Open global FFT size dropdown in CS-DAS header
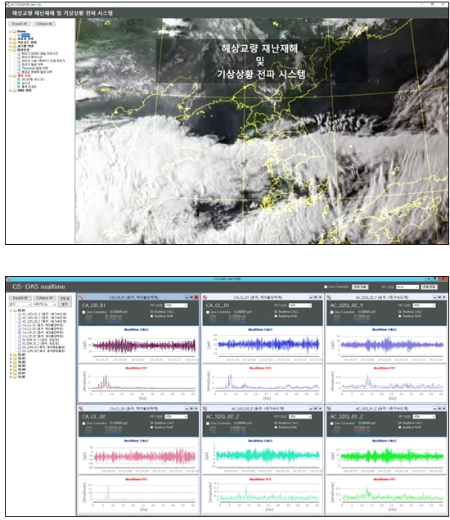The height and width of the screenshot is (520, 450). pyautogui.click(x=407, y=287)
